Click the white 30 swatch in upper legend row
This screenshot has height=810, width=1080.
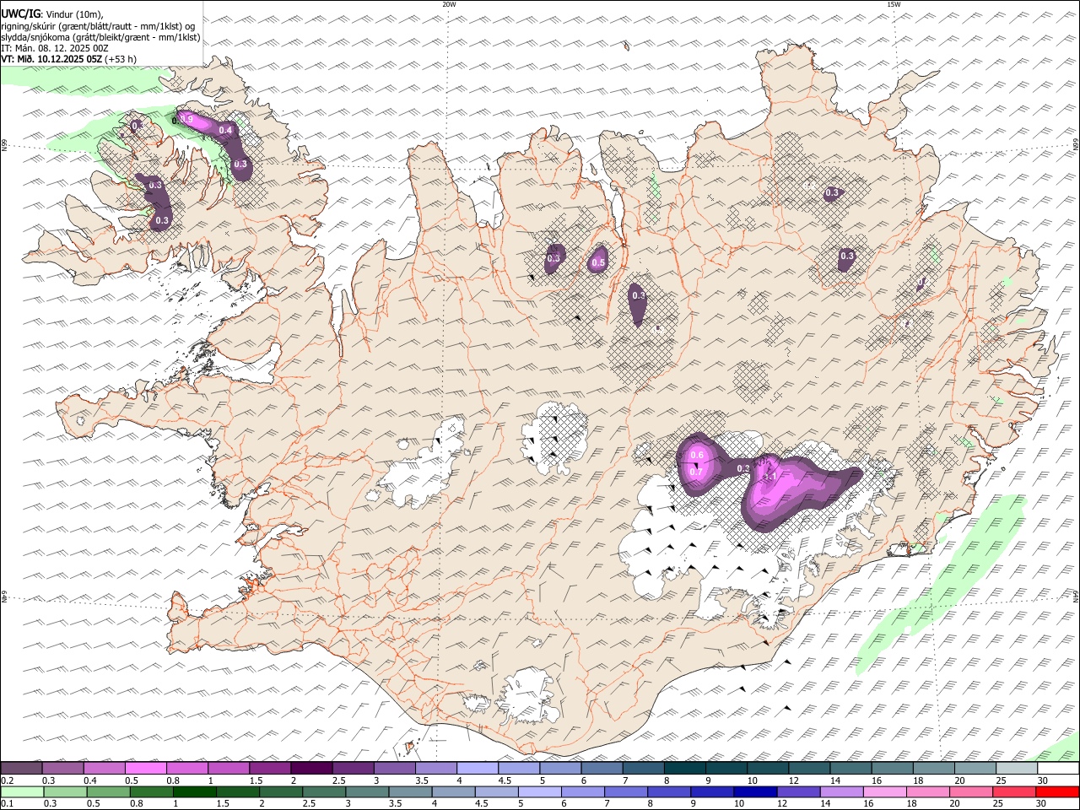[x=1058, y=768]
